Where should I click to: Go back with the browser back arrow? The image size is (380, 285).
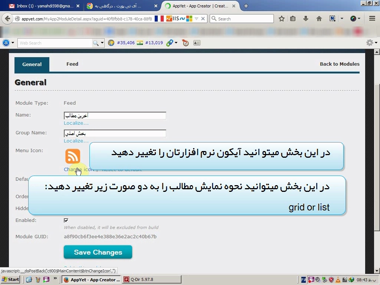pos(7,19)
